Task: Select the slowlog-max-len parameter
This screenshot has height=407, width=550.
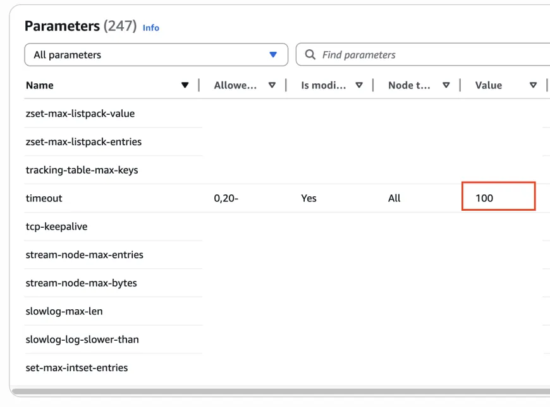Action: point(64,311)
